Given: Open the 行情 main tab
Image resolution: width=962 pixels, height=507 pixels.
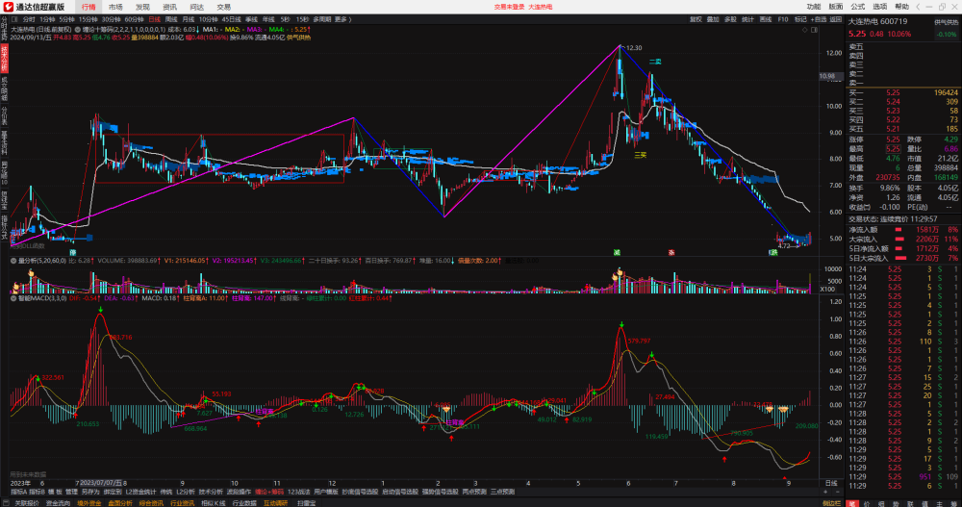Looking at the screenshot, I should pos(89,8).
